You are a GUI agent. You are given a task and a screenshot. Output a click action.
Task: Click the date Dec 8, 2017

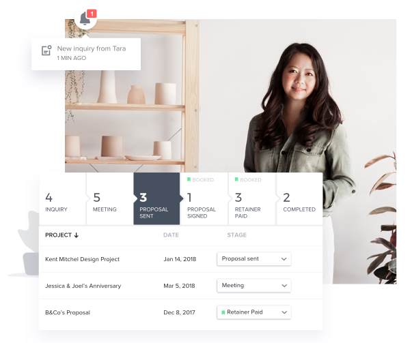(x=179, y=312)
